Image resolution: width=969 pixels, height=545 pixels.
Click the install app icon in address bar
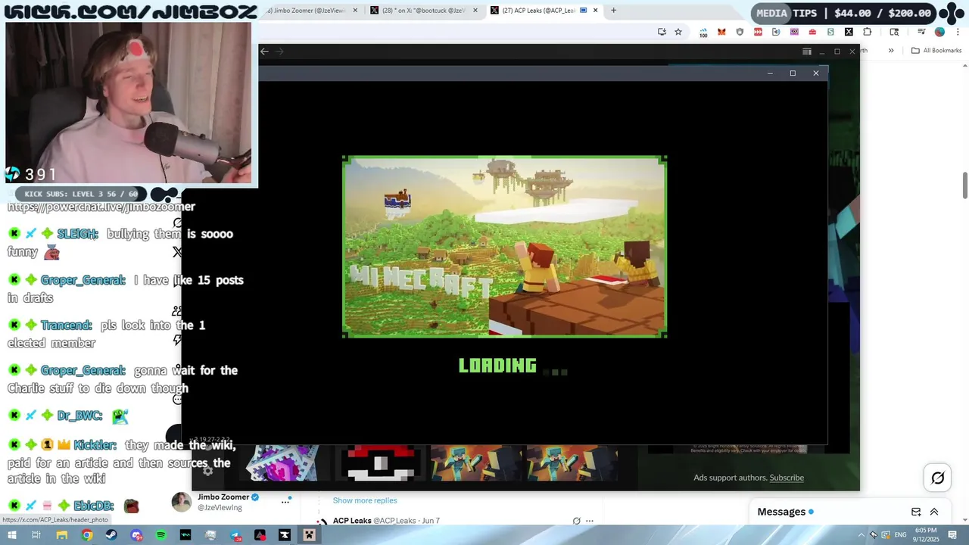pyautogui.click(x=662, y=32)
